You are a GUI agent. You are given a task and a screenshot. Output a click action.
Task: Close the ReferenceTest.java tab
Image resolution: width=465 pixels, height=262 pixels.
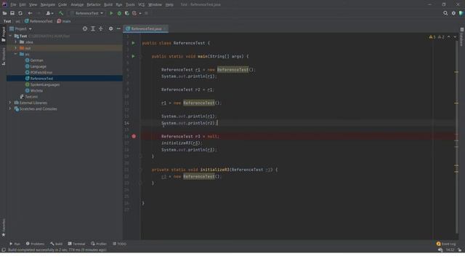[165, 29]
